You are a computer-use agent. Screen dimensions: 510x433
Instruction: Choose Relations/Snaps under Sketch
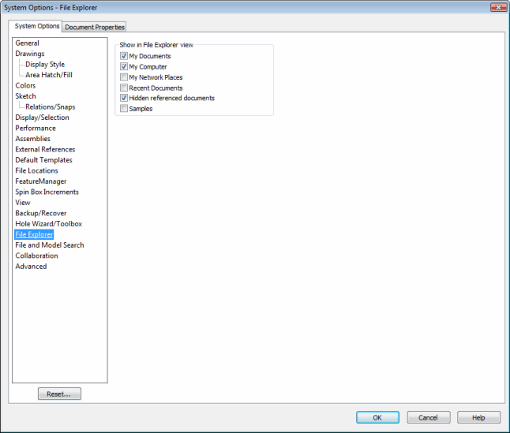tap(51, 106)
